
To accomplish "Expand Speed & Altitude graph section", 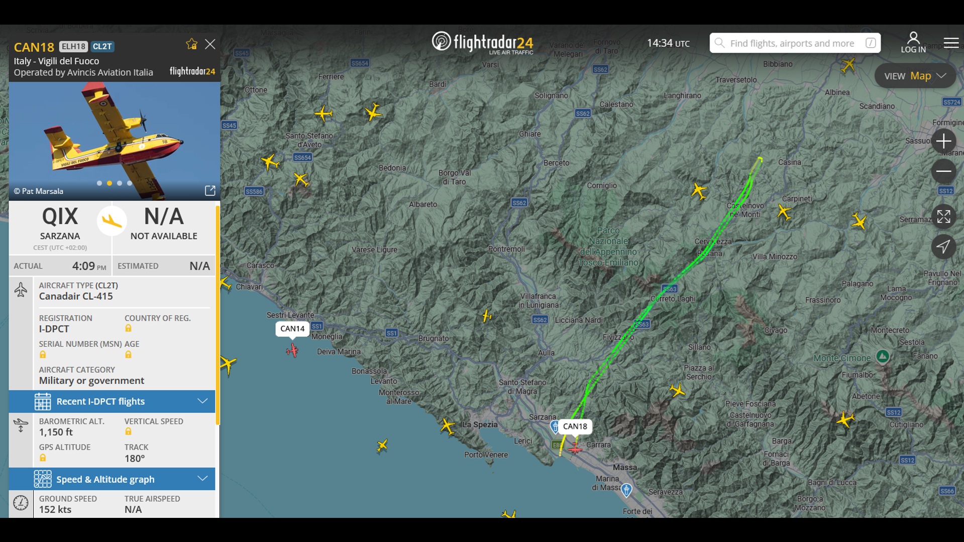I will [112, 479].
